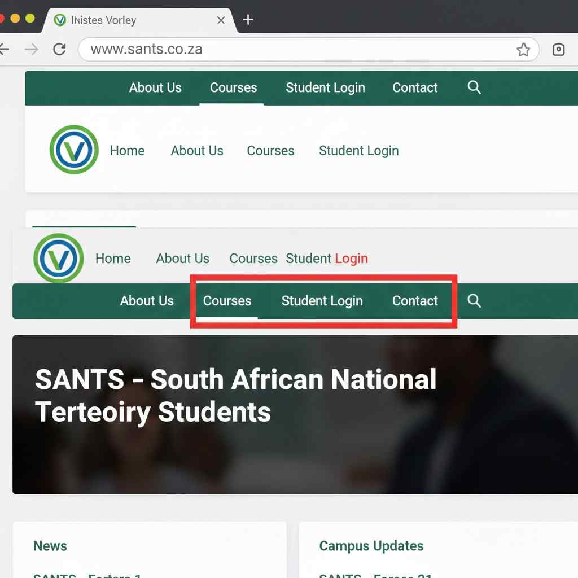Click the SANTS article link under News
The image size is (578, 578).
(x=85, y=575)
